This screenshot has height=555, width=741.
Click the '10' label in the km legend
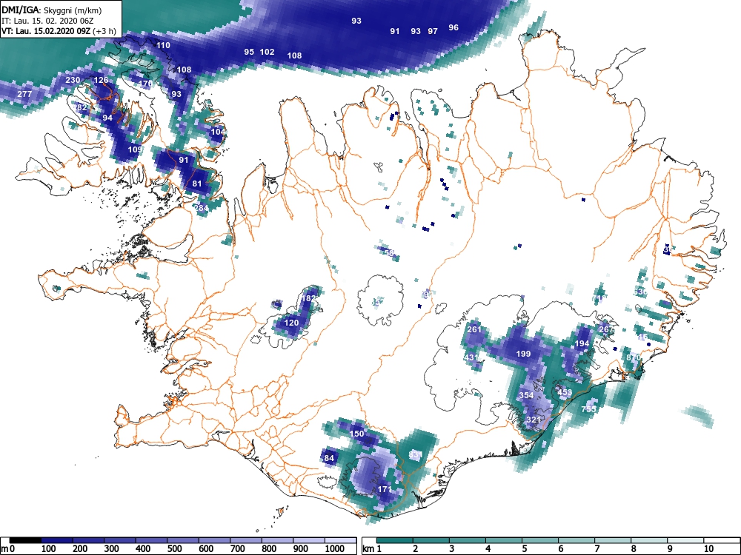[x=708, y=549]
